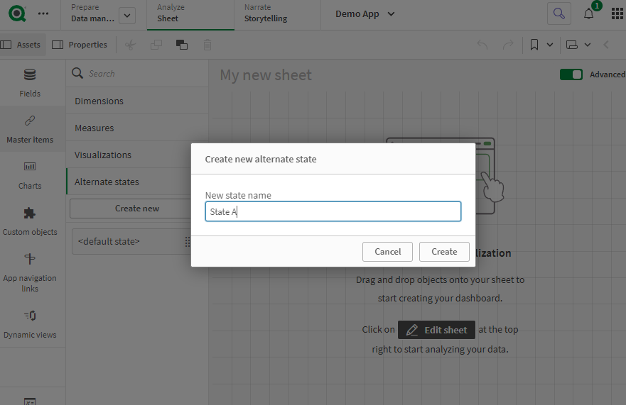Open the Custom objects panel

click(30, 221)
